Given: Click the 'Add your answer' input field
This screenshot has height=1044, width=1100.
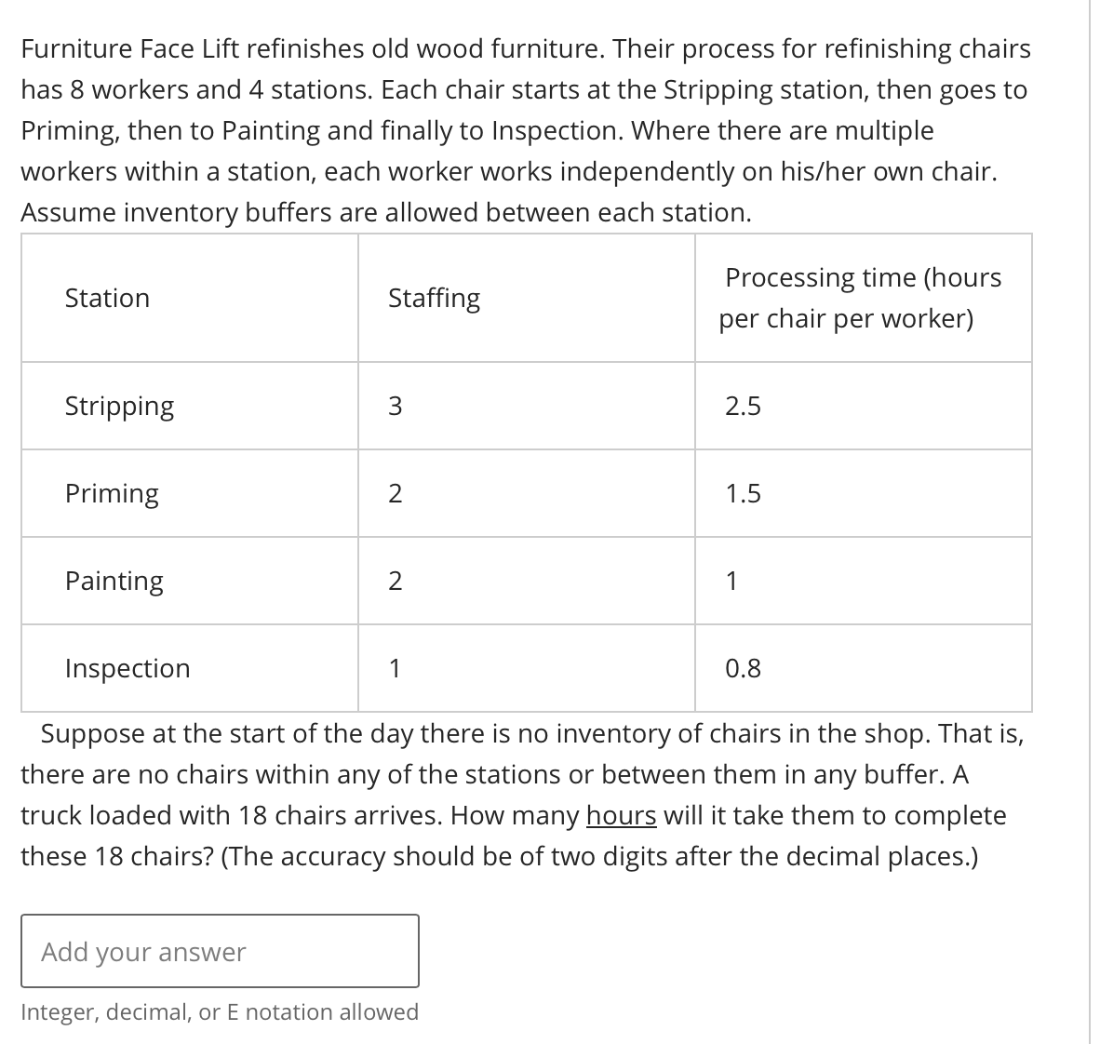Looking at the screenshot, I should (x=219, y=951).
